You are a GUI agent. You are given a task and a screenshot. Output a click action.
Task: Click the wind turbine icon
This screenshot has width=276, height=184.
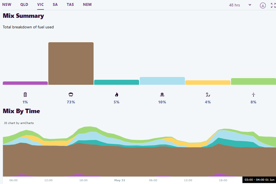[253, 95]
